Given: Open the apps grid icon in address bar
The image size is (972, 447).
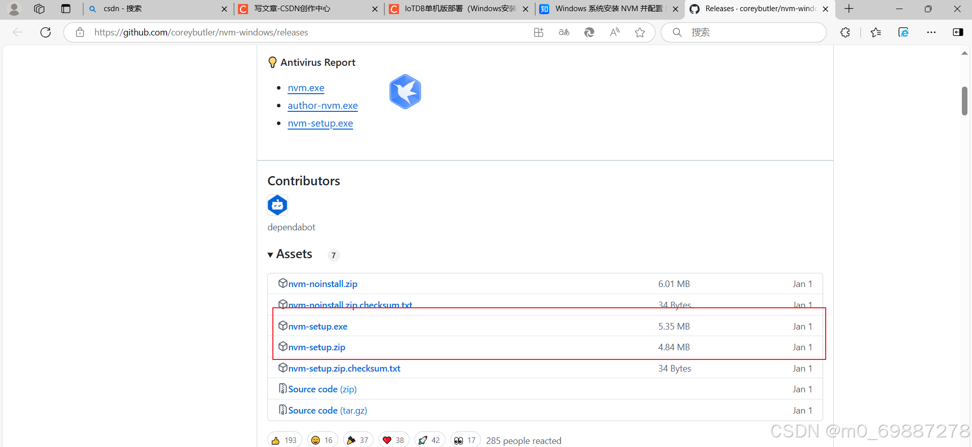Looking at the screenshot, I should point(539,32).
